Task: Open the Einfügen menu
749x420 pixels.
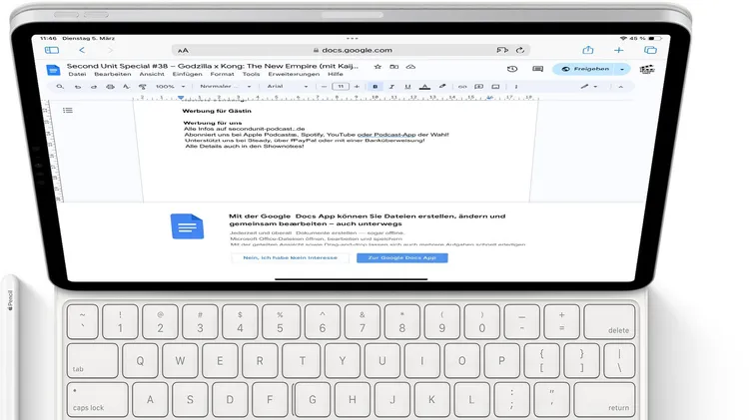Action: (x=187, y=74)
